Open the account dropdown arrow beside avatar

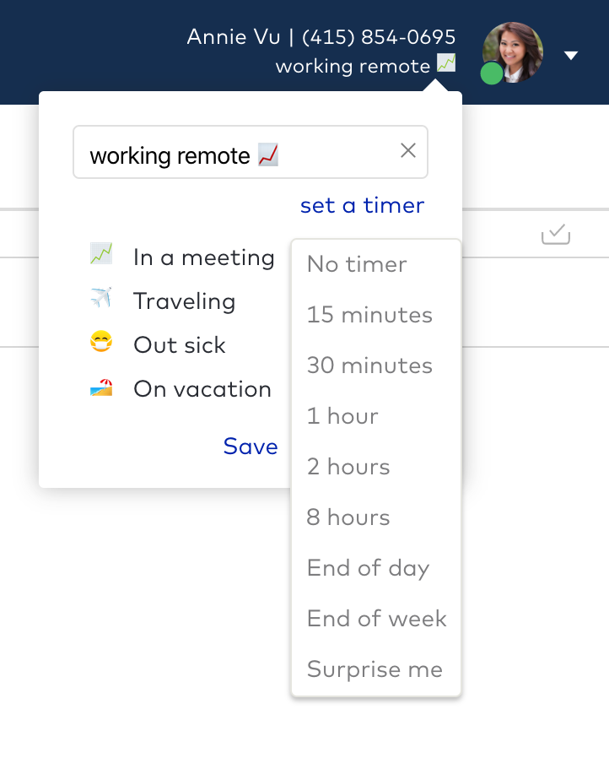571,56
